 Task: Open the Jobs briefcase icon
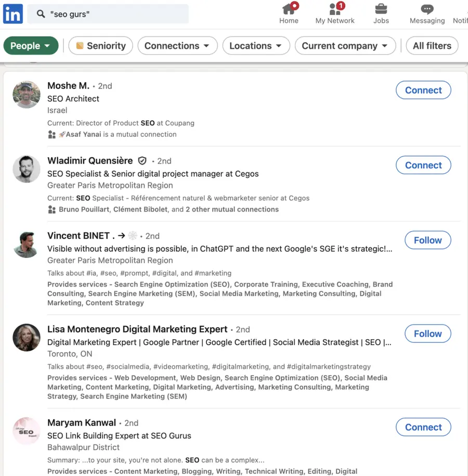(x=381, y=9)
